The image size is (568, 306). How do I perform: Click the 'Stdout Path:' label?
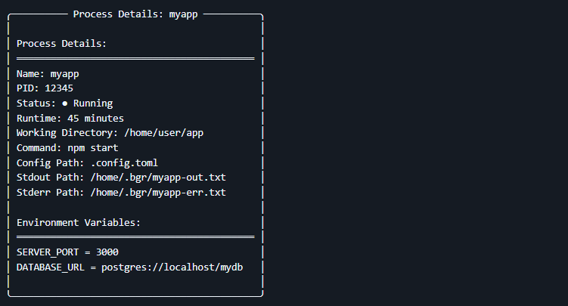point(51,178)
